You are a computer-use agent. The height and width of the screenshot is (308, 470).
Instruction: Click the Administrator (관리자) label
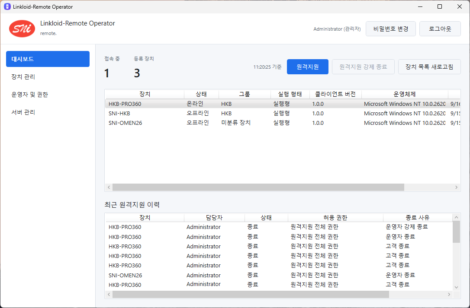tap(337, 29)
